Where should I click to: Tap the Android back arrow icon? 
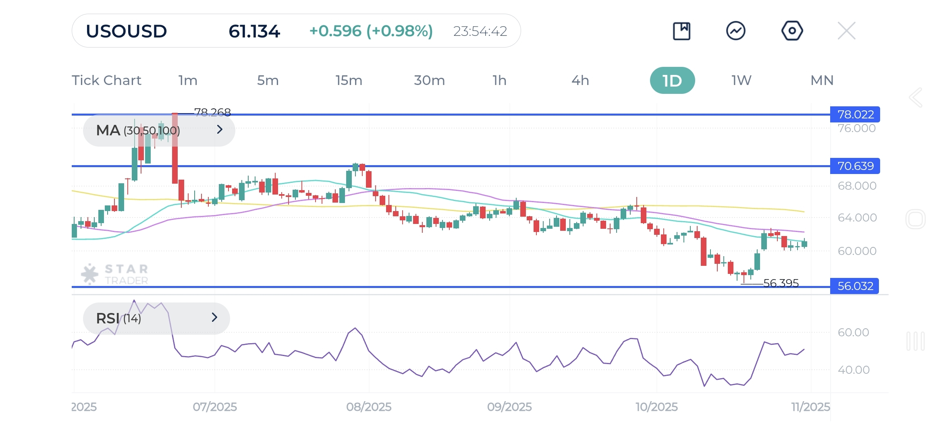pos(916,97)
